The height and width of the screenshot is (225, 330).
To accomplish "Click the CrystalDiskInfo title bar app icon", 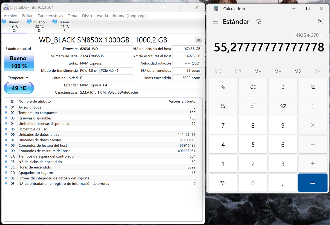I will (x=6, y=7).
